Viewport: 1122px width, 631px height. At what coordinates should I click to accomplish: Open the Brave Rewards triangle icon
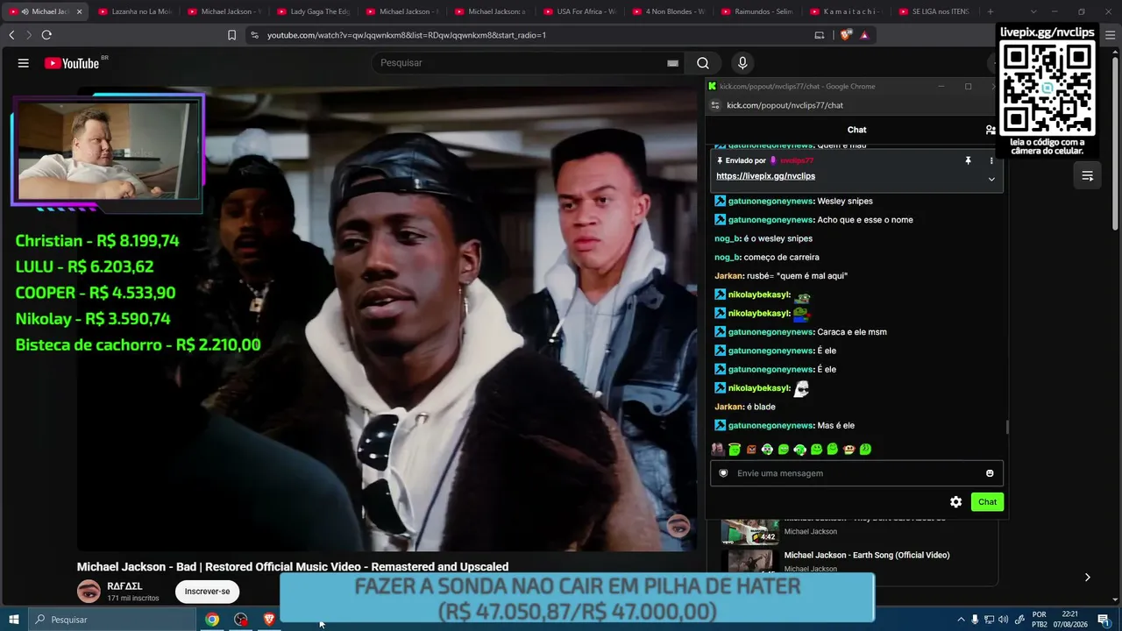click(x=864, y=35)
